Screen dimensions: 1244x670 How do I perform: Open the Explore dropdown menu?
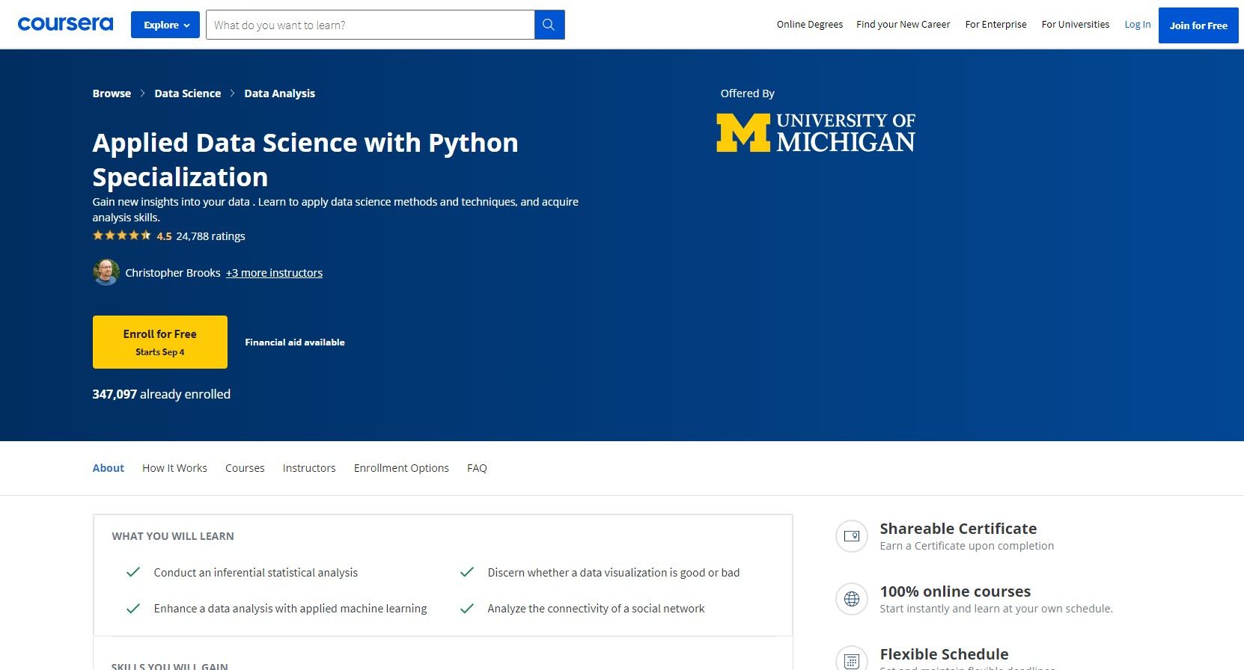[165, 25]
